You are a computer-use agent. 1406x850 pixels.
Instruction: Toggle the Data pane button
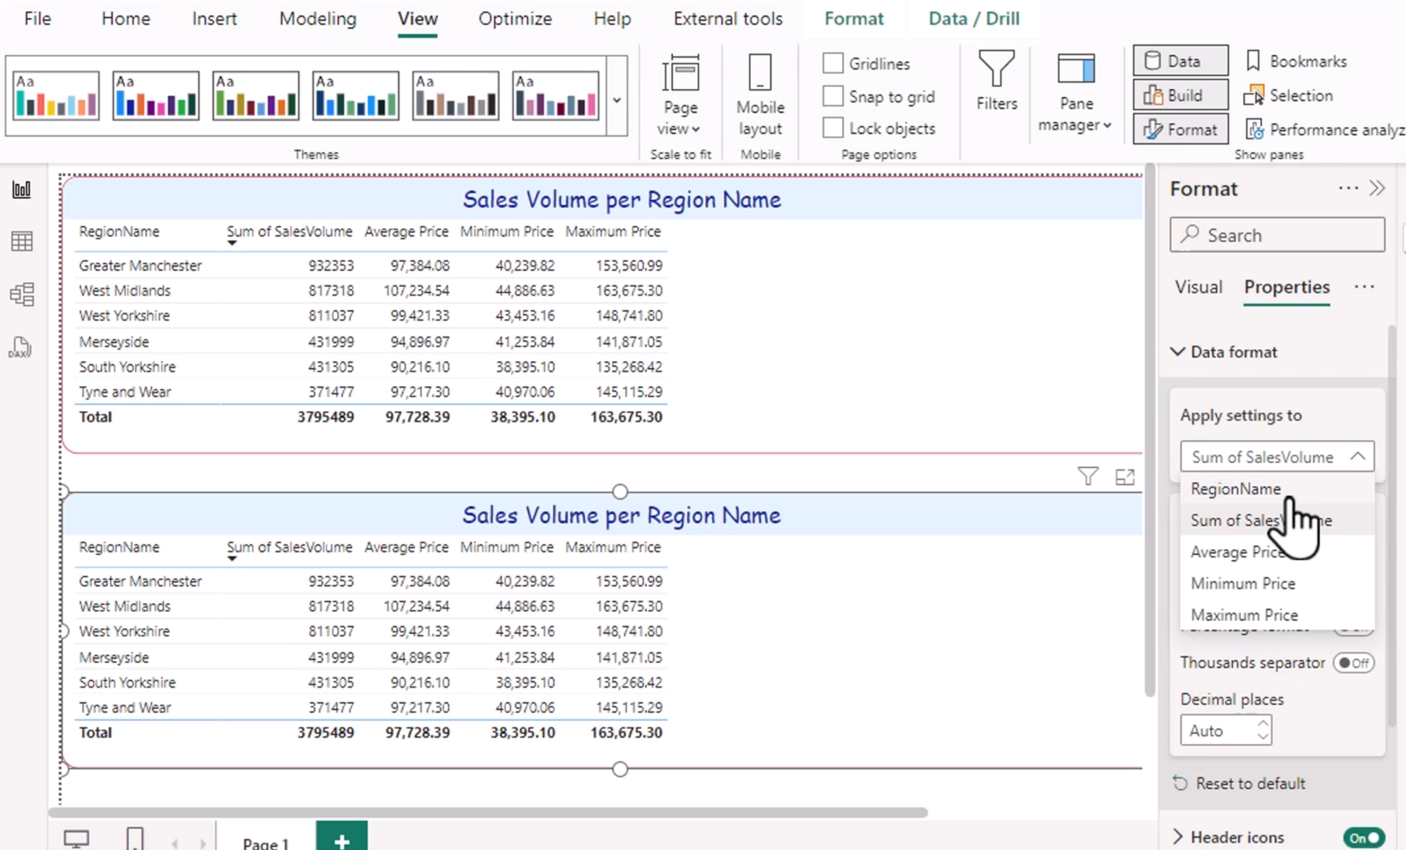(x=1180, y=60)
